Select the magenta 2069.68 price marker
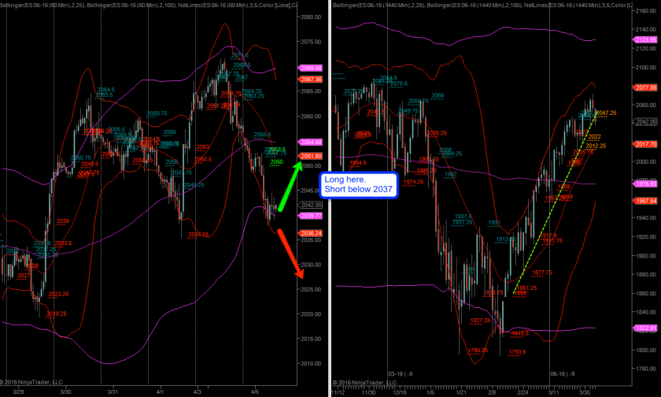Screen dimensions: 661x397 [311, 68]
